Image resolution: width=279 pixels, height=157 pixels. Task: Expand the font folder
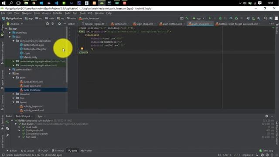tap(14, 98)
